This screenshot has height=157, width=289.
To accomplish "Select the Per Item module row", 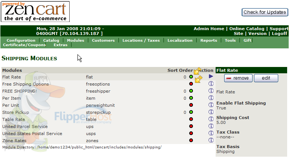I will (108, 98).
